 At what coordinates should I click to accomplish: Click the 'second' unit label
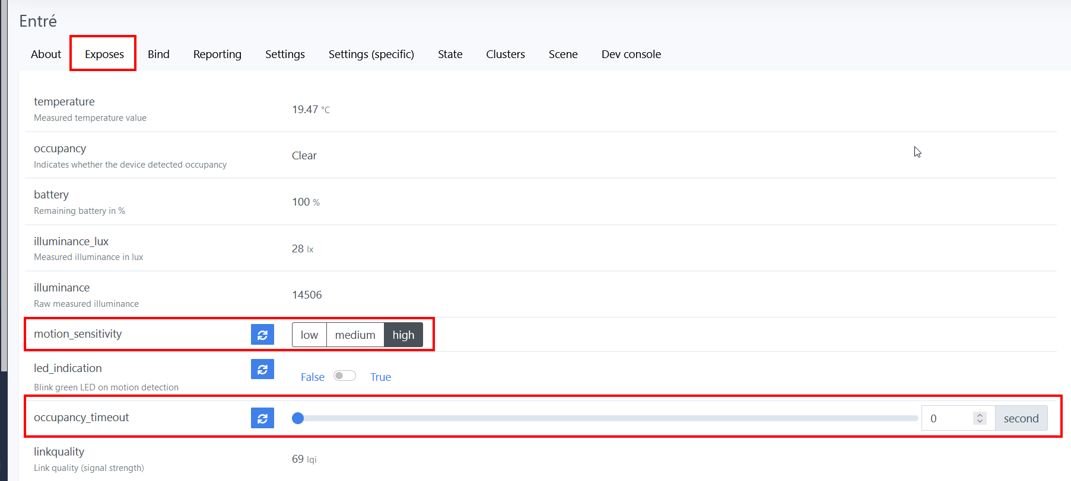click(x=1021, y=418)
